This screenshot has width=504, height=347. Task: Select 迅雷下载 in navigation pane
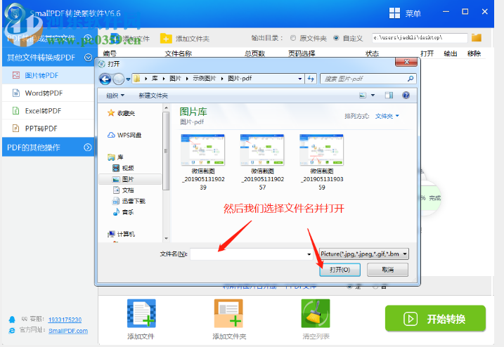pyautogui.click(x=129, y=201)
